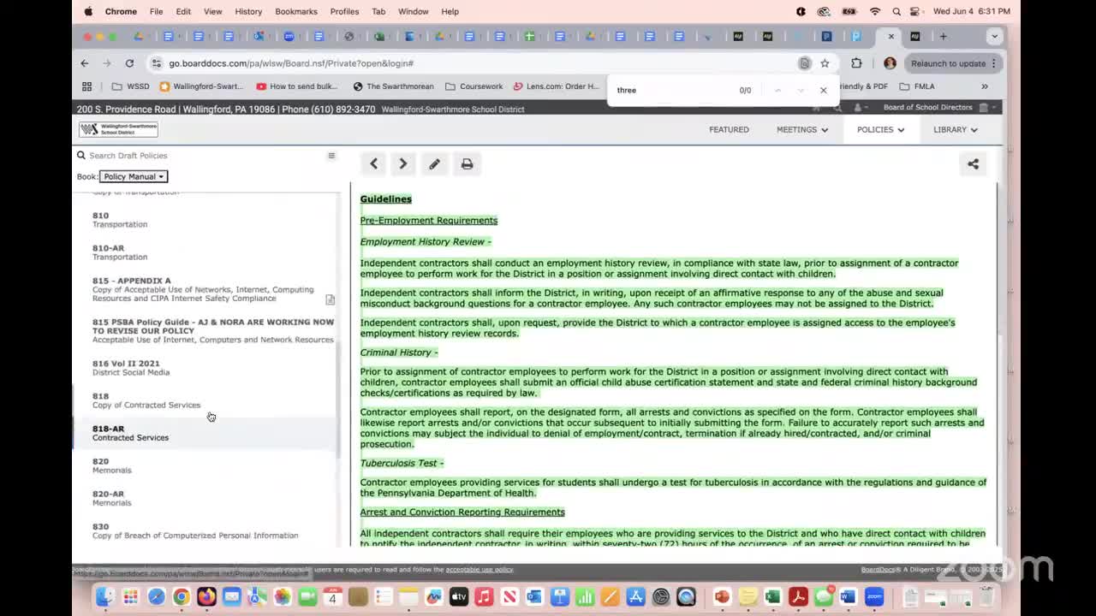Close the find bar
The width and height of the screenshot is (1096, 616).
(824, 90)
